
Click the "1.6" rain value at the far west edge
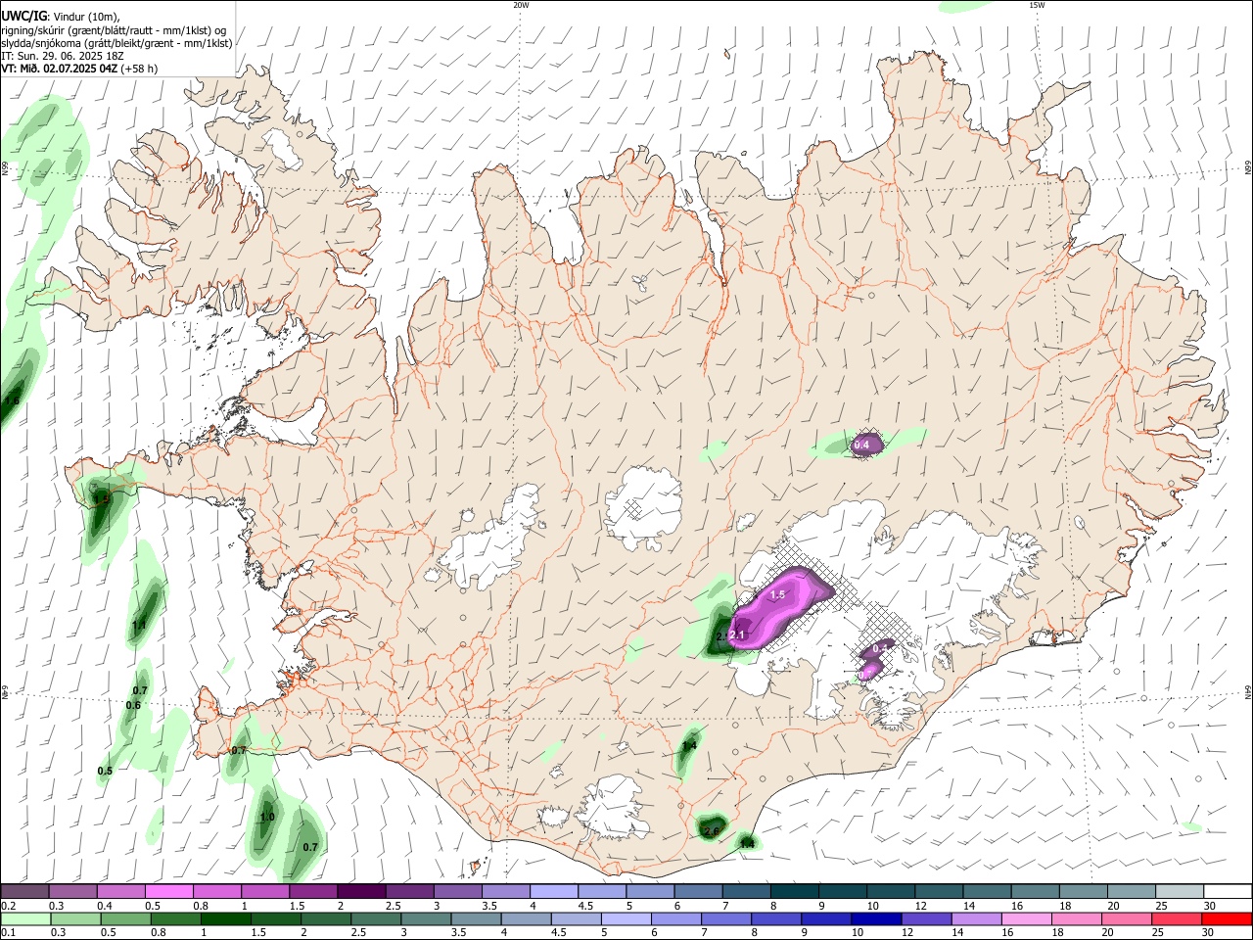tap(12, 400)
